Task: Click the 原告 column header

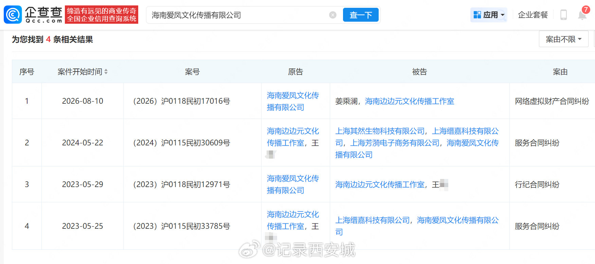Action: [295, 72]
